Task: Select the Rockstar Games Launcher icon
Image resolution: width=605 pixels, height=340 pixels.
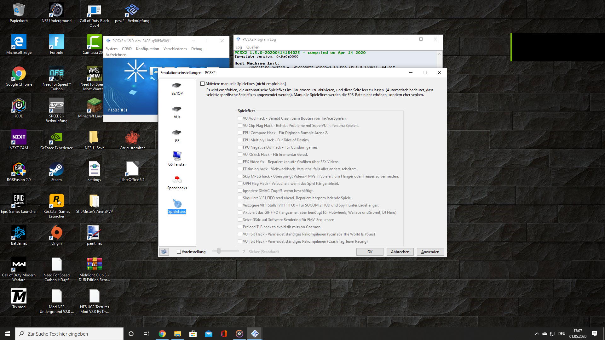Action: click(56, 206)
